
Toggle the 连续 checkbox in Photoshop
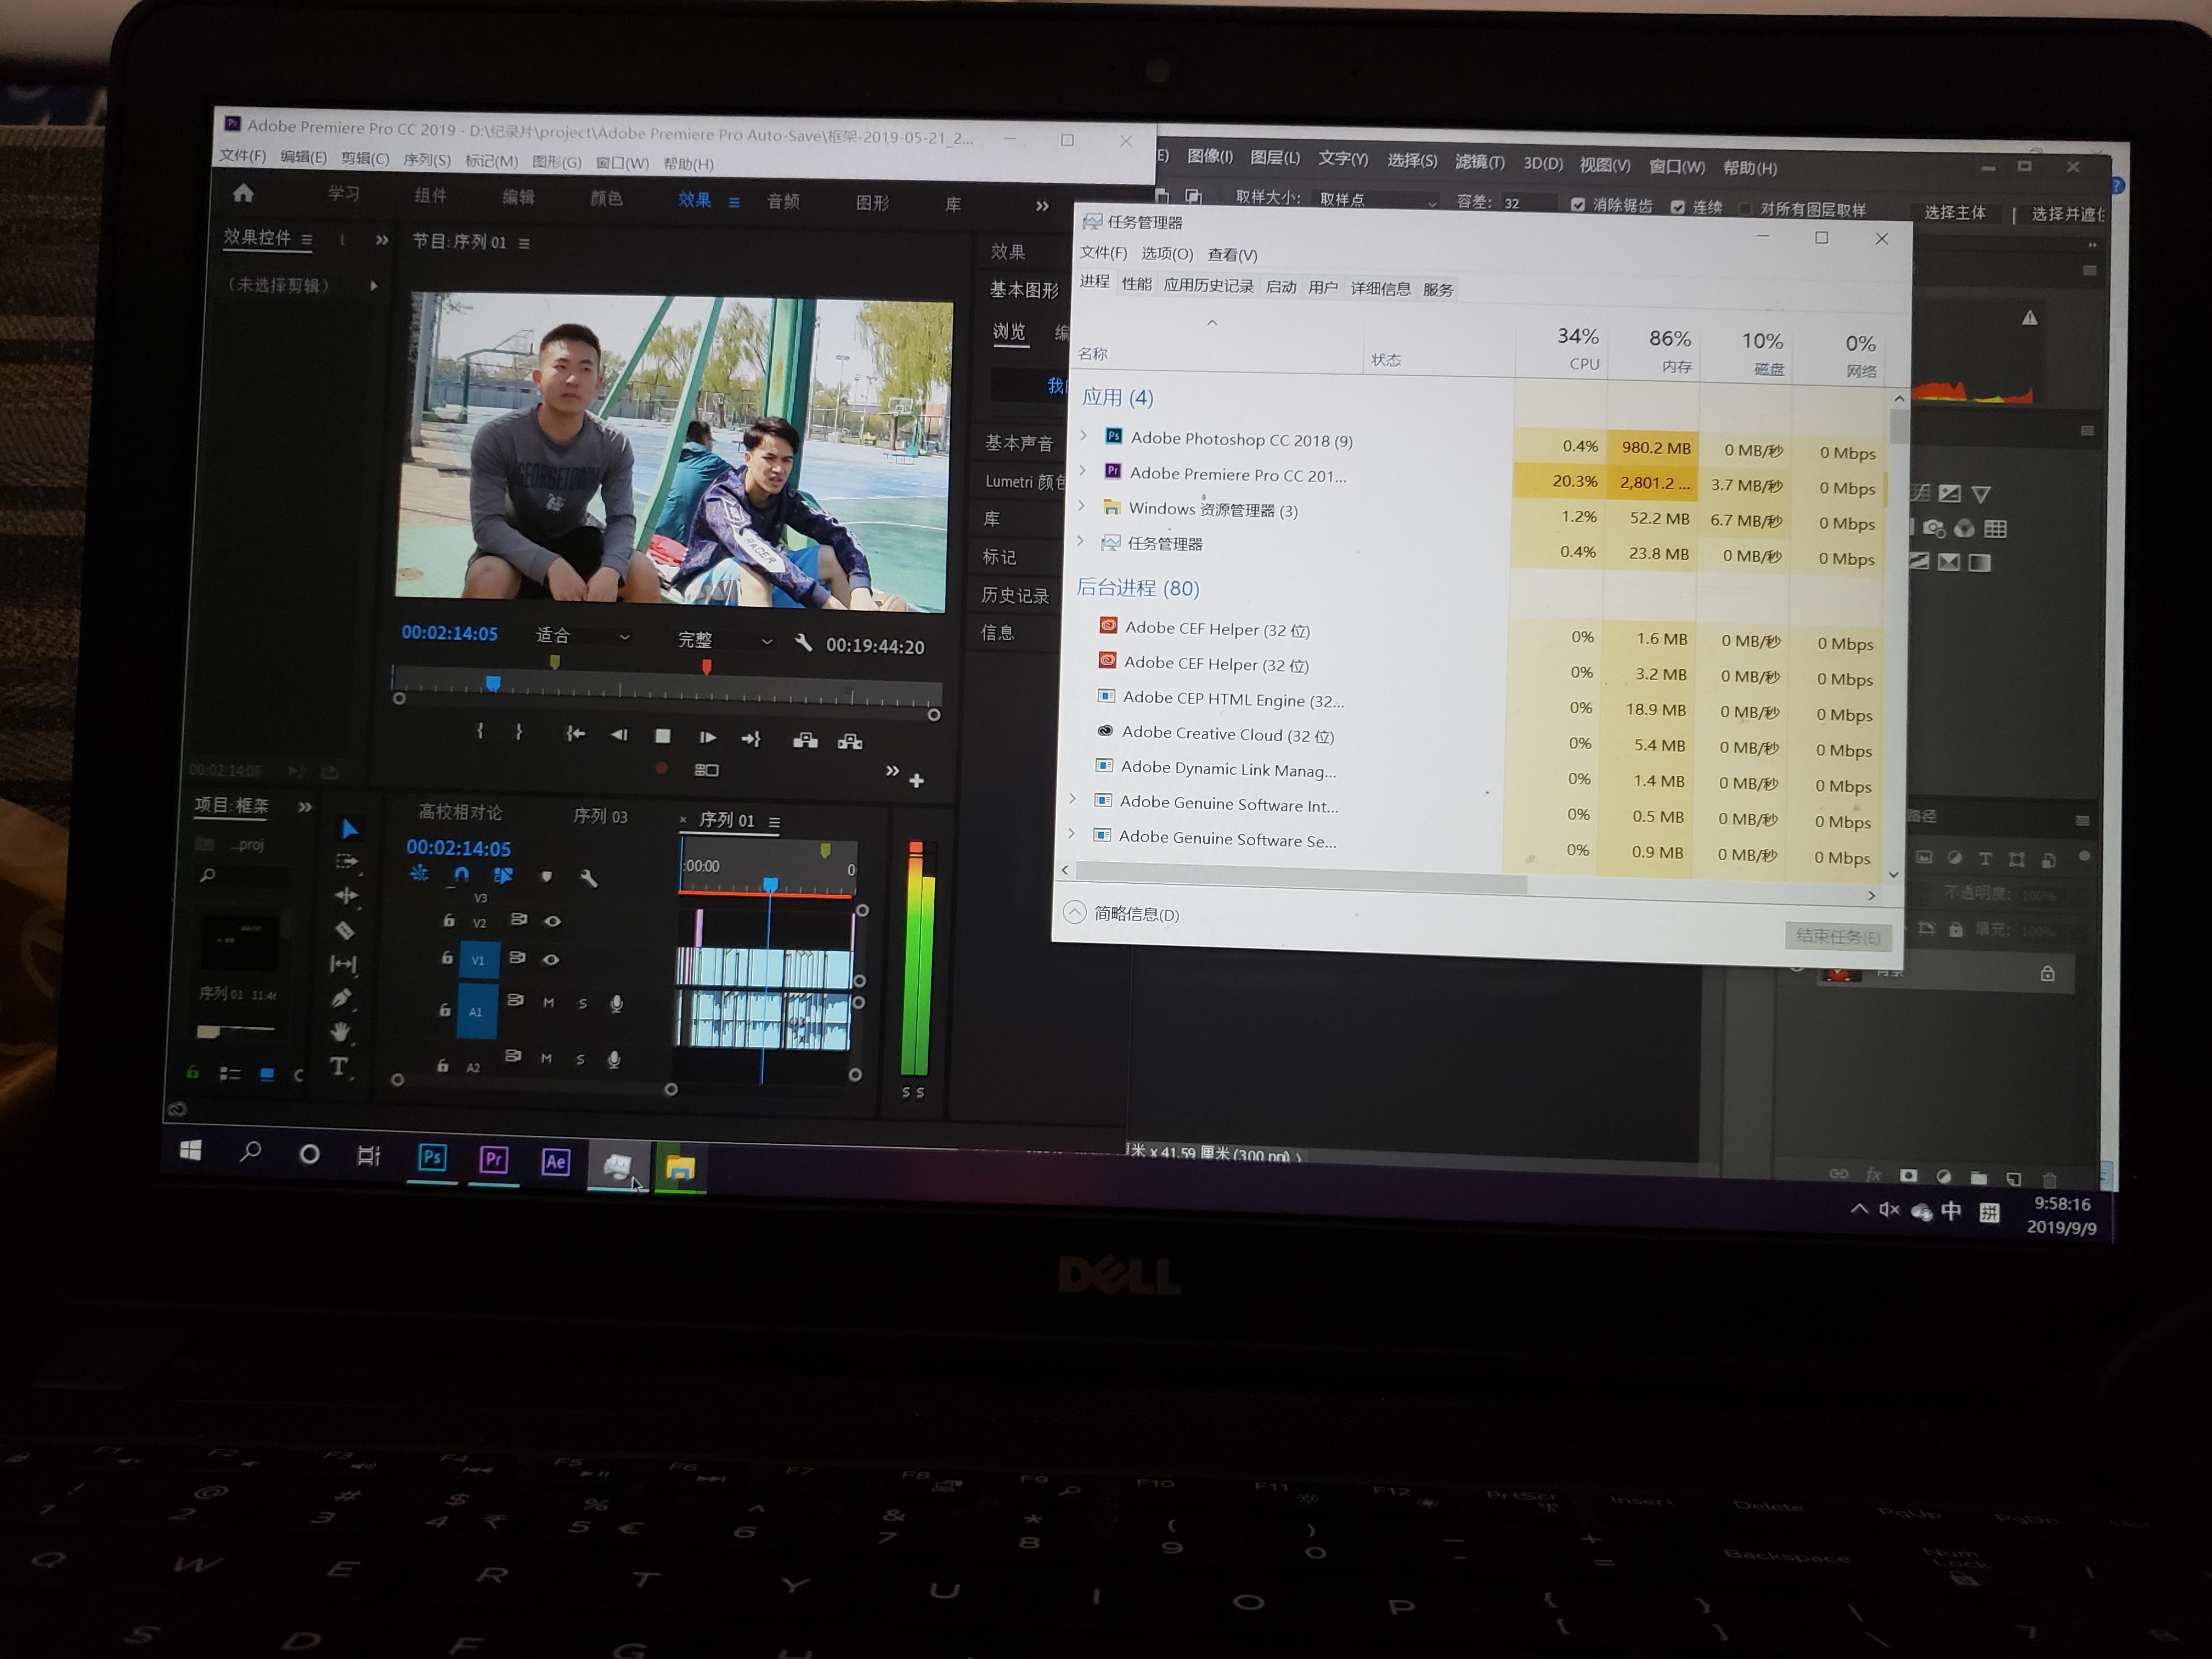(1678, 207)
